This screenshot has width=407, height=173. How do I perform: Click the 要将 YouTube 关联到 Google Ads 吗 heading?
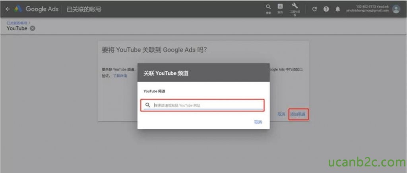pos(155,50)
